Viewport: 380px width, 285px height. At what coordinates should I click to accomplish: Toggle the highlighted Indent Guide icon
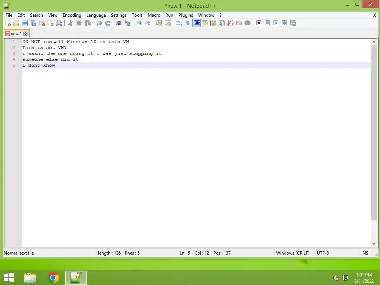[x=196, y=23]
